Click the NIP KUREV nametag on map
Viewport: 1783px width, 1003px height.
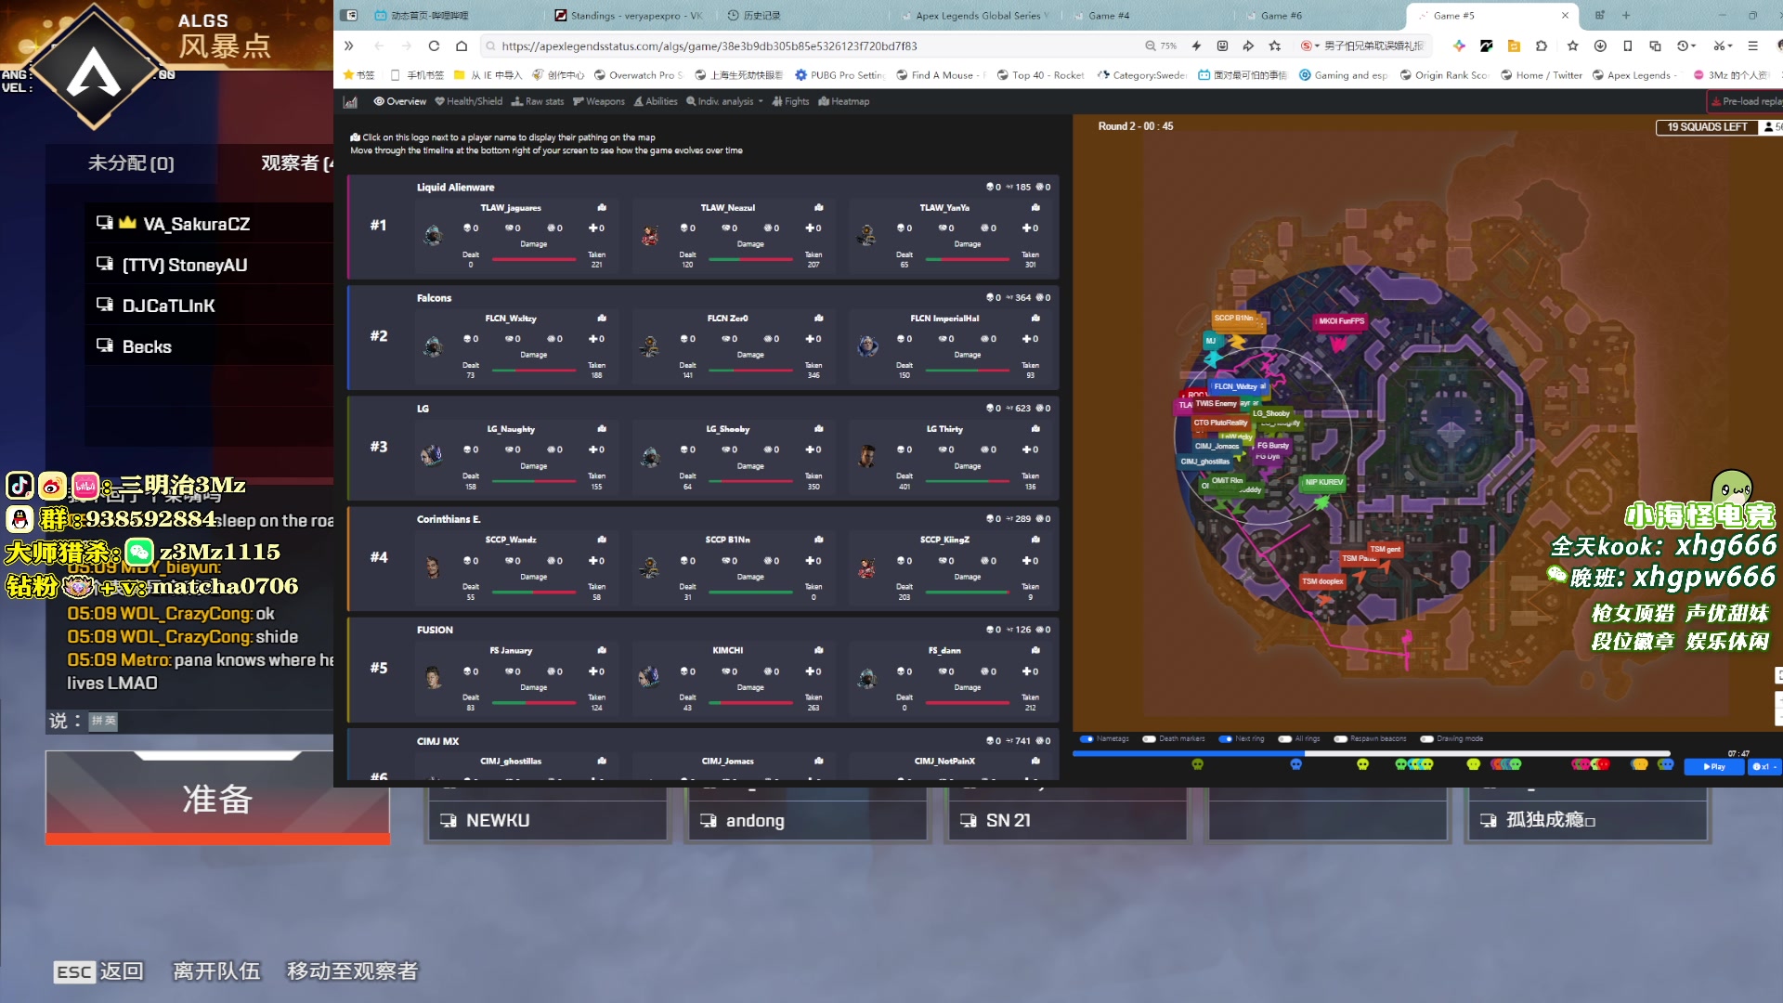coord(1323,482)
